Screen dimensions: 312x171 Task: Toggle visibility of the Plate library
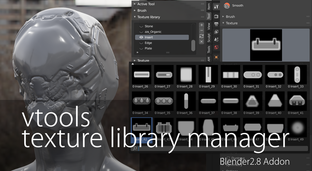pos(141,49)
